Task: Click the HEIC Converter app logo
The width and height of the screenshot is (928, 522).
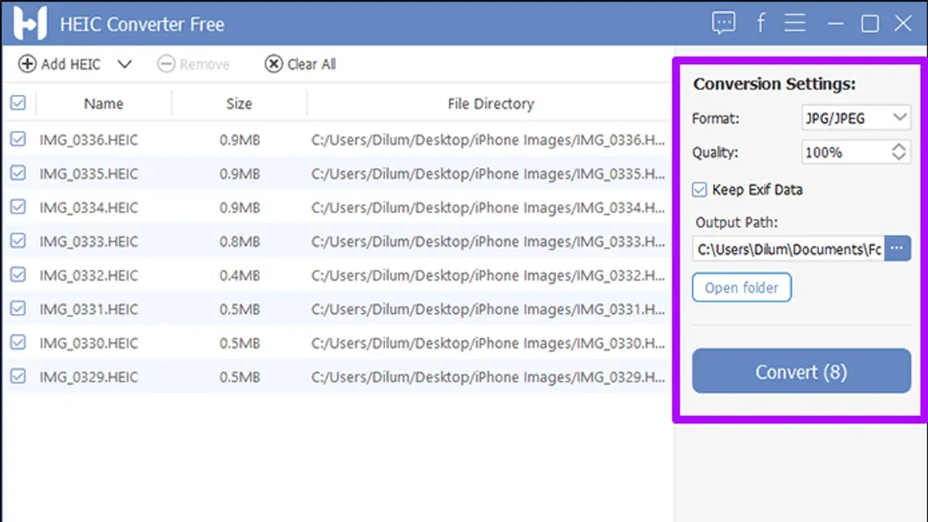Action: tap(30, 23)
